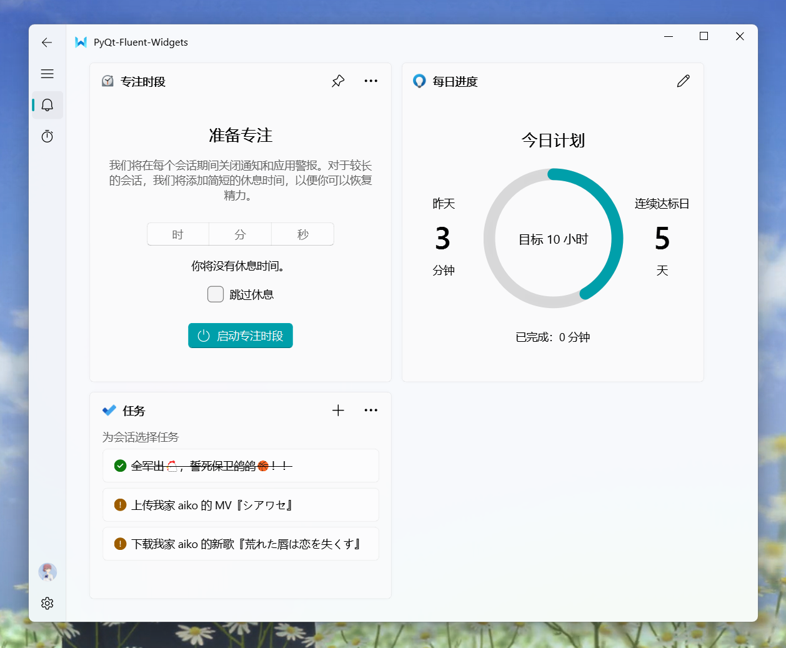Go back using the arrow button
The image size is (786, 648).
coord(47,42)
